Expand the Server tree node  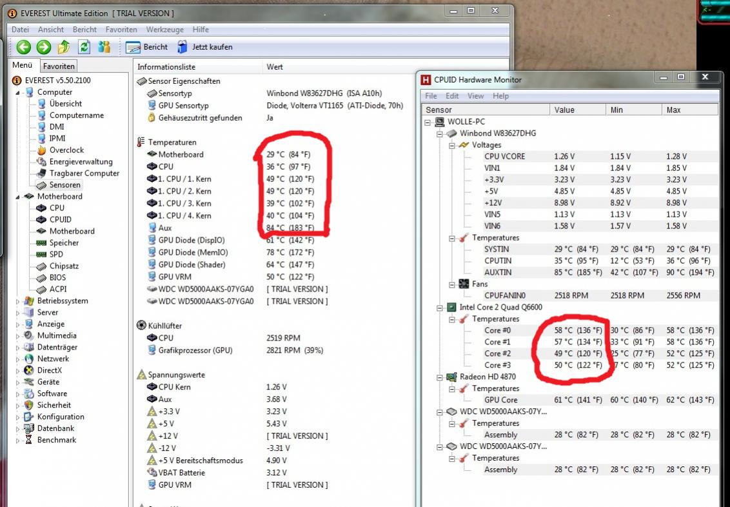click(x=17, y=313)
